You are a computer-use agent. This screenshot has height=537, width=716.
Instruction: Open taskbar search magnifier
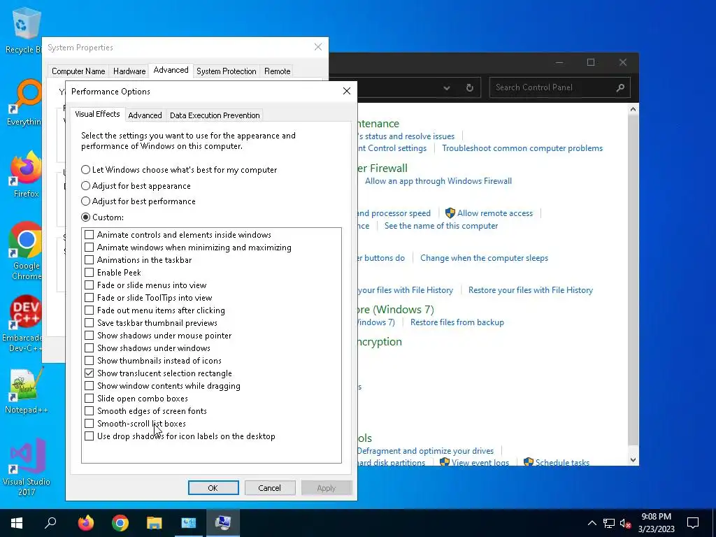pyautogui.click(x=50, y=523)
